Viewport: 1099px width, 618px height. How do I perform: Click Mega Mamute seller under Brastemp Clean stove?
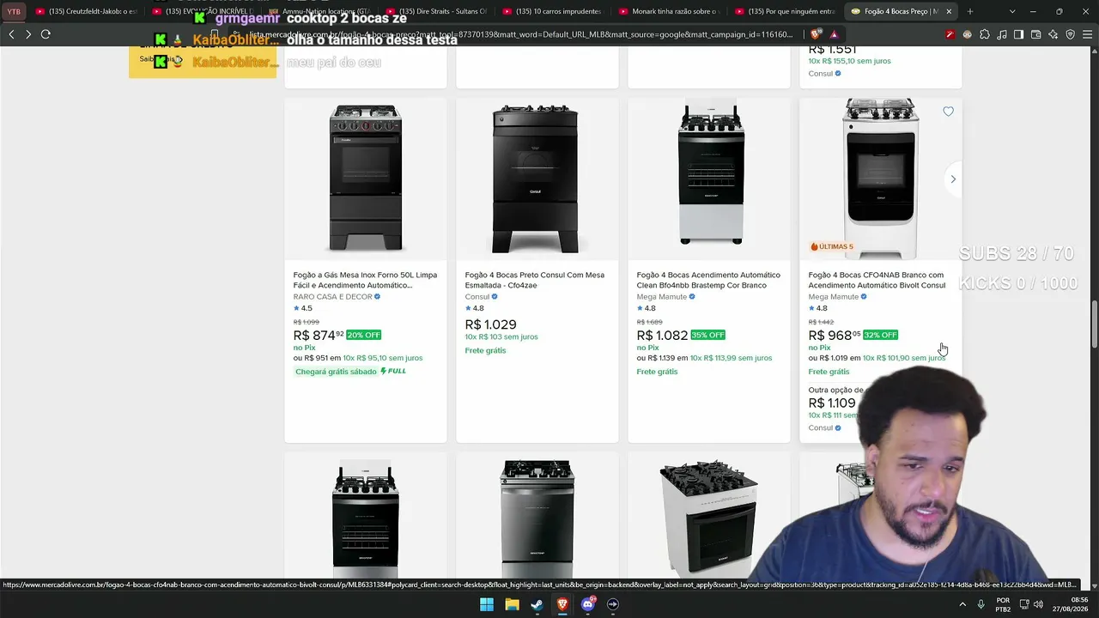[661, 297]
